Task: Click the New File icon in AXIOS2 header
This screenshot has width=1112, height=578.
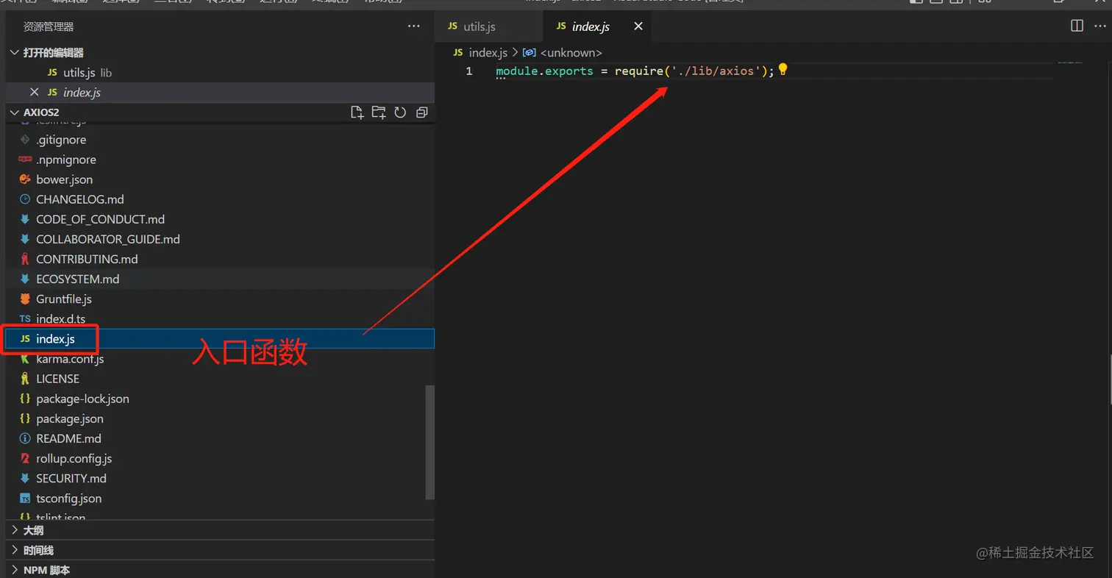Action: tap(357, 113)
